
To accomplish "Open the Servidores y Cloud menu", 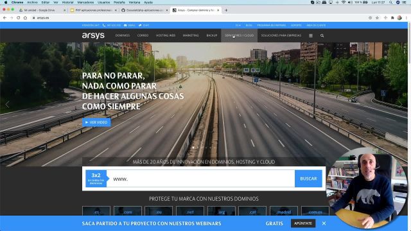I will tap(239, 35).
